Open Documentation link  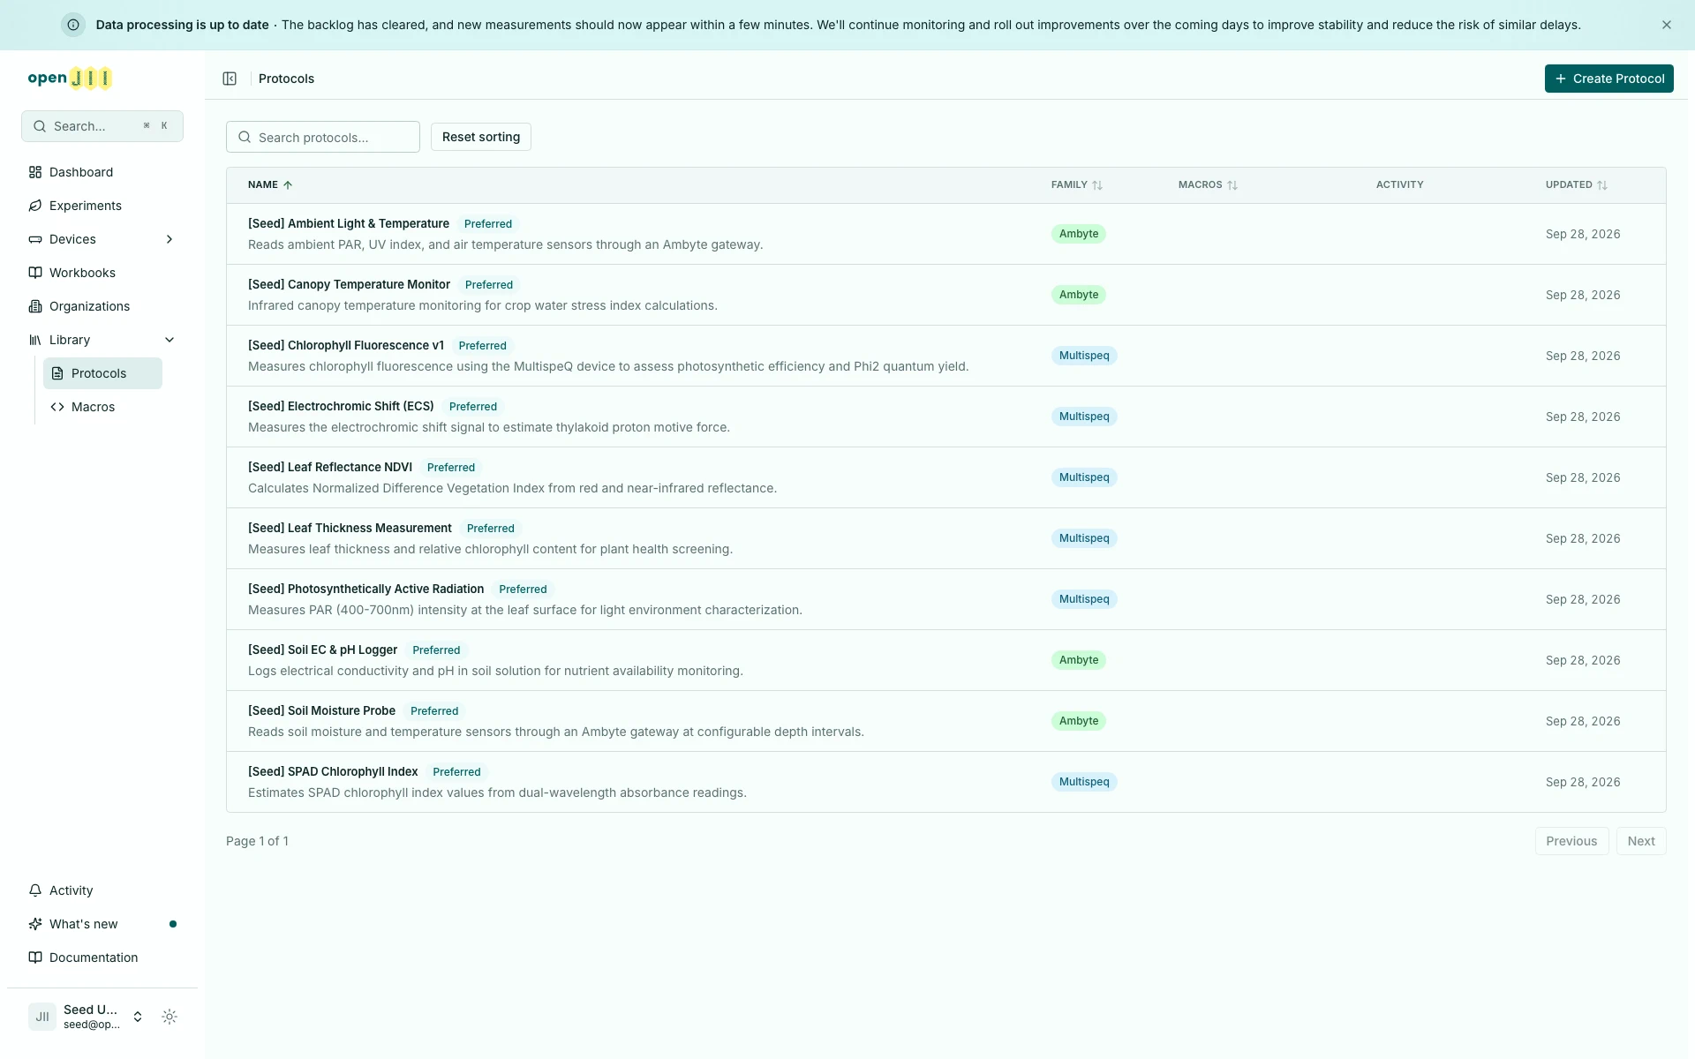(102, 958)
